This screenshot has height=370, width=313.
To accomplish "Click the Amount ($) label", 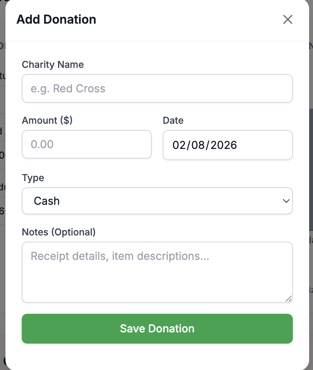I will [47, 120].
